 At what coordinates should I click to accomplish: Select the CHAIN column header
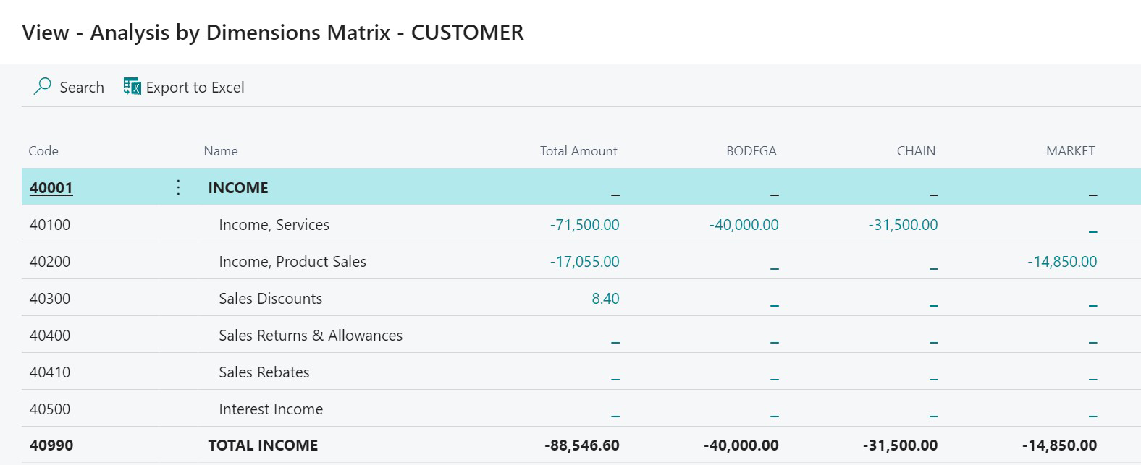916,151
